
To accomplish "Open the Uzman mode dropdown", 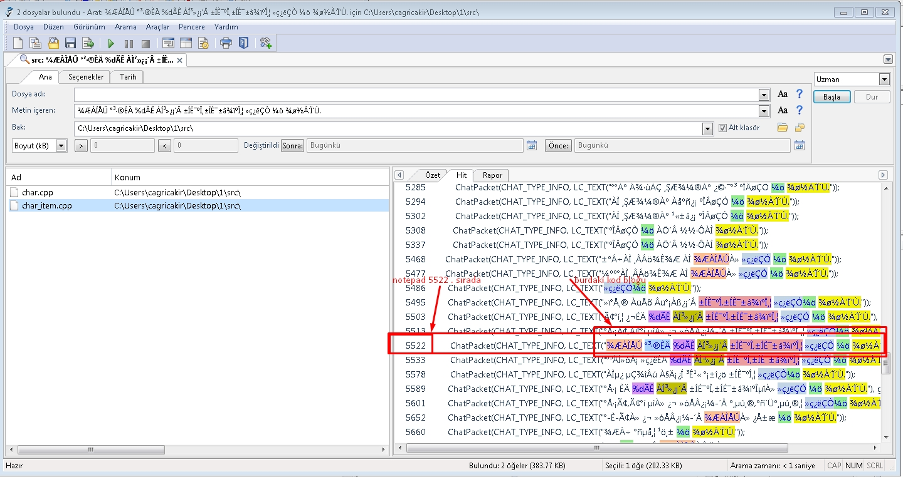I will [885, 79].
